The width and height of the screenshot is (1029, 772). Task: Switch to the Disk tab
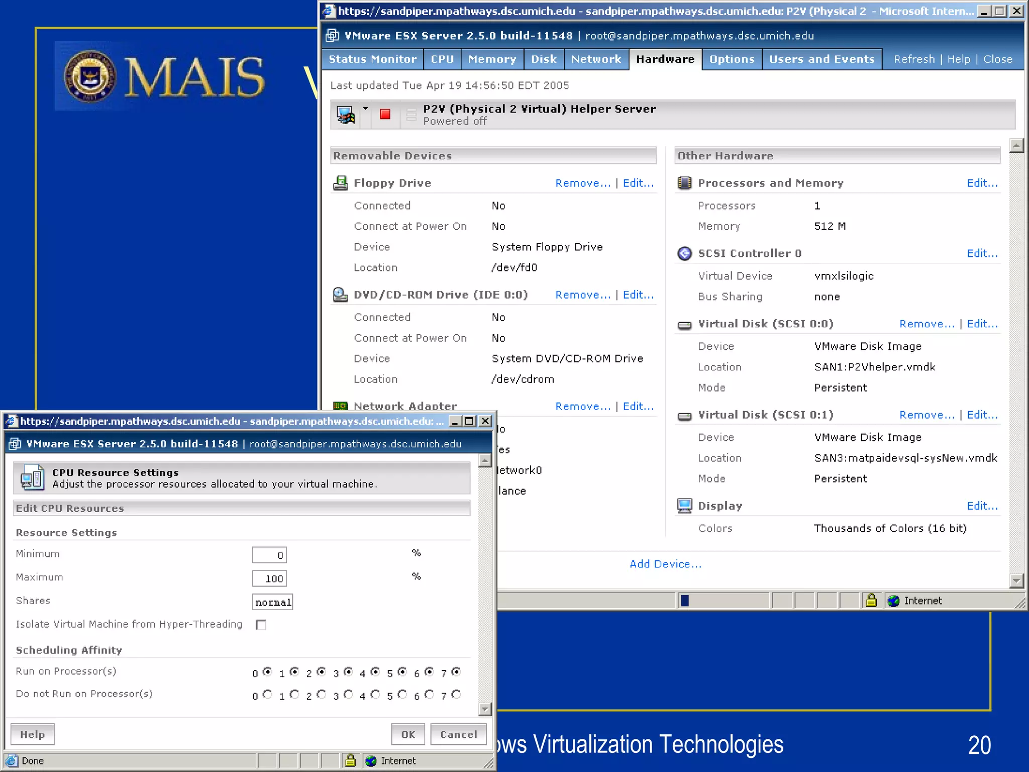tap(544, 59)
